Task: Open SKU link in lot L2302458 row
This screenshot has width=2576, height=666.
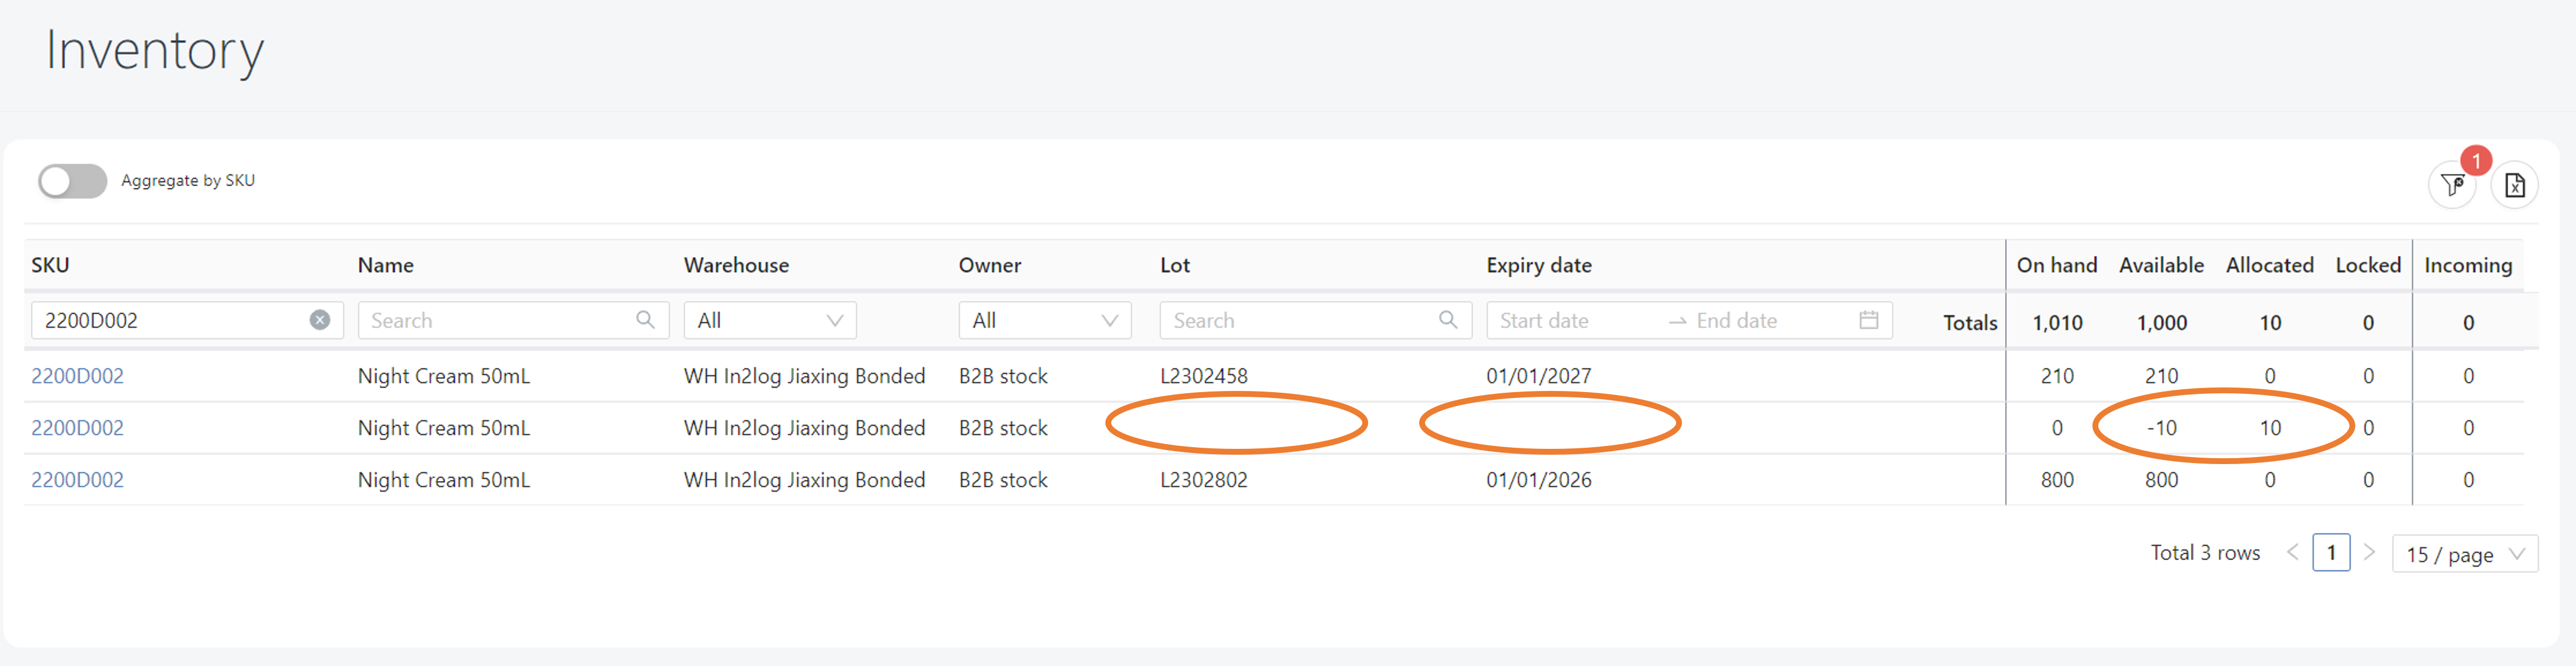Action: pyautogui.click(x=77, y=376)
